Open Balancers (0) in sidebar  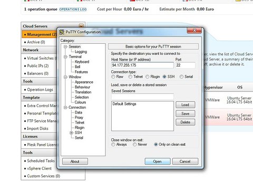[x=38, y=73]
